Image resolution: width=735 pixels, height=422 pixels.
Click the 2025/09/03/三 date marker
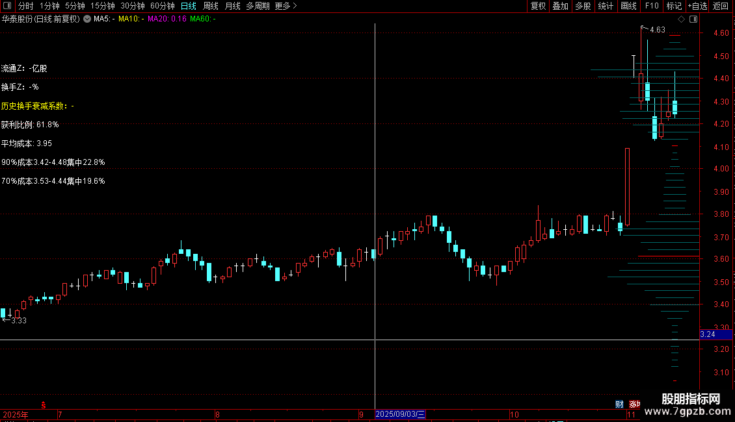(400, 414)
